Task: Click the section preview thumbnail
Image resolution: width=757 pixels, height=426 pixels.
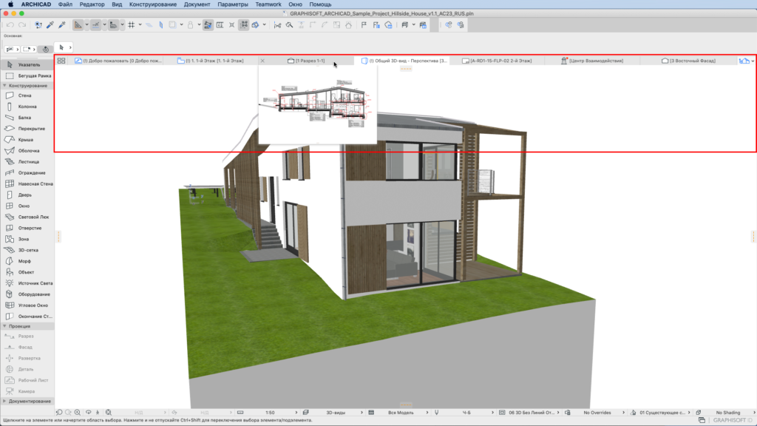Action: tap(317, 104)
